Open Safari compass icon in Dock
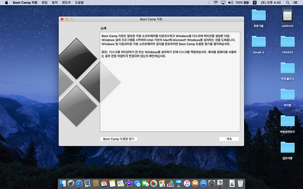 (79, 183)
